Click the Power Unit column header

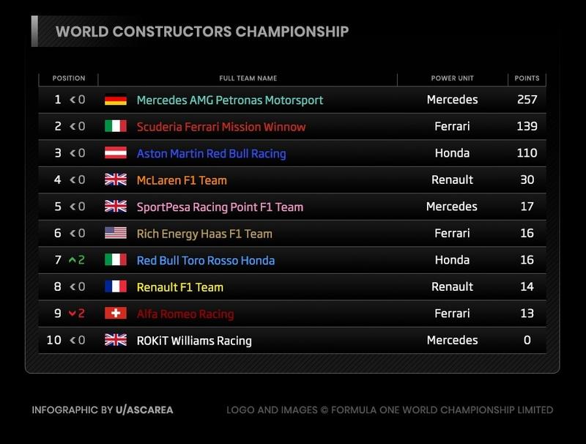[452, 78]
